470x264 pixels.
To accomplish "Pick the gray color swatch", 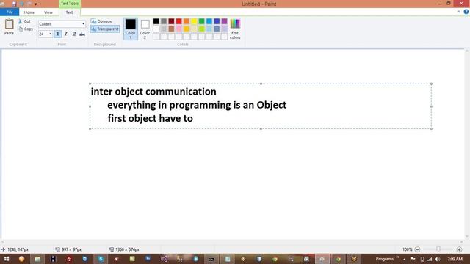I will click(164, 21).
